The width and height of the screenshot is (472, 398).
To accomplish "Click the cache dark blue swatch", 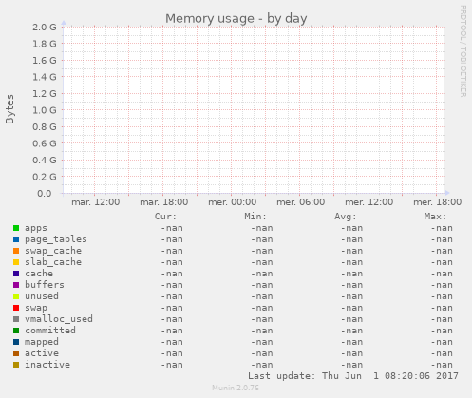I will [x=16, y=274].
